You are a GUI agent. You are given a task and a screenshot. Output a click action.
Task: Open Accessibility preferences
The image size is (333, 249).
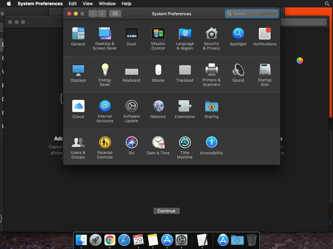tap(211, 146)
